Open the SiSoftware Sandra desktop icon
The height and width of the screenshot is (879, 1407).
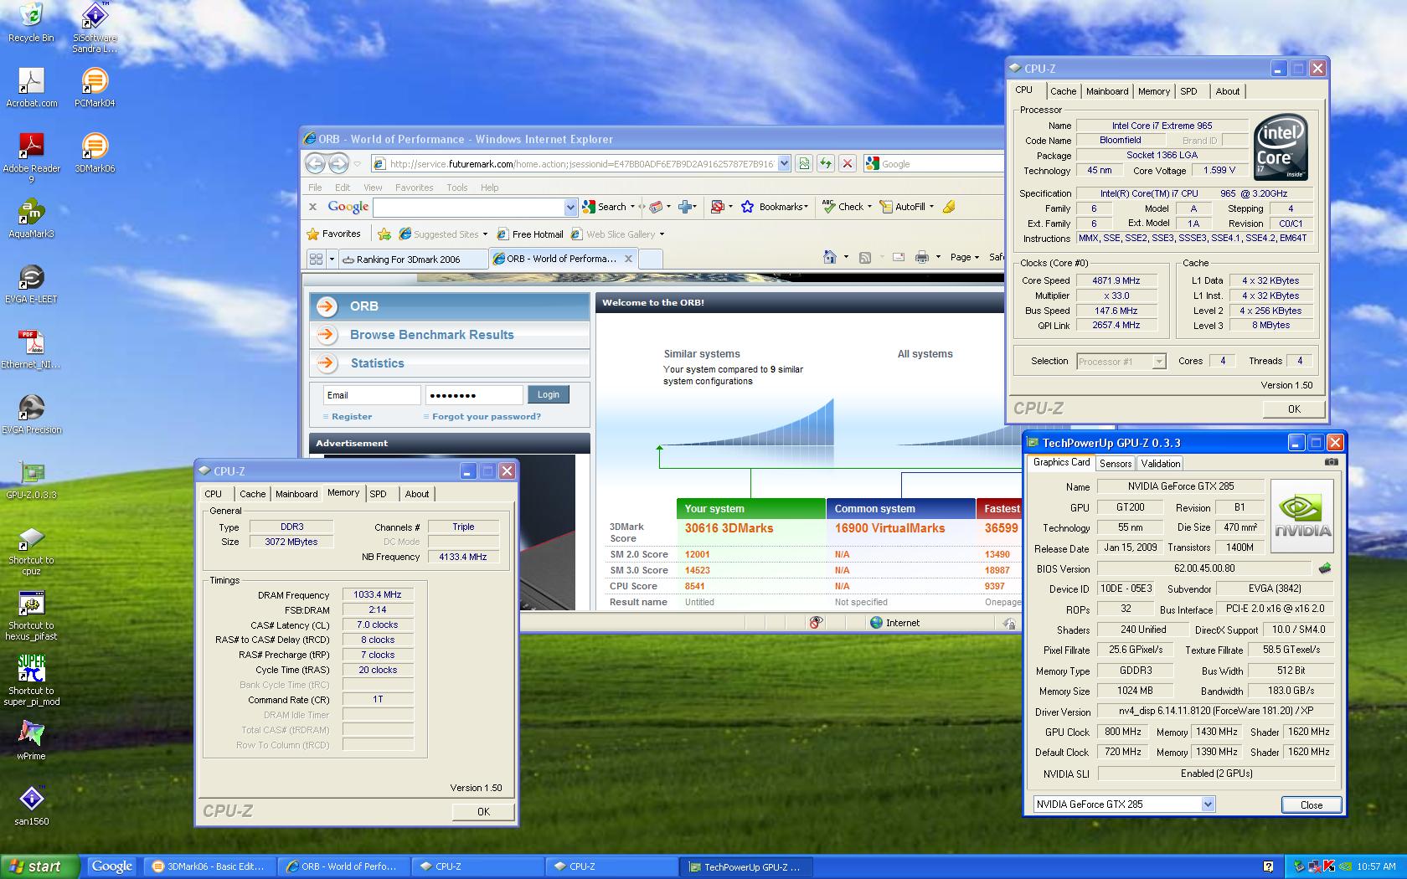(x=95, y=28)
